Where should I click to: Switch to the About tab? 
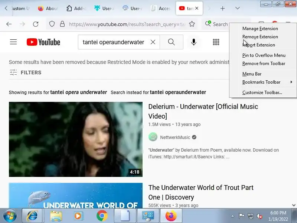[48, 8]
